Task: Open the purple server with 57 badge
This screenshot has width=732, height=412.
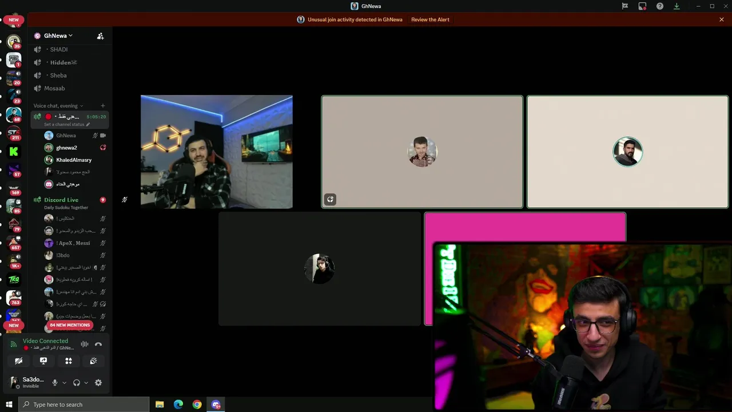Action: [x=14, y=170]
